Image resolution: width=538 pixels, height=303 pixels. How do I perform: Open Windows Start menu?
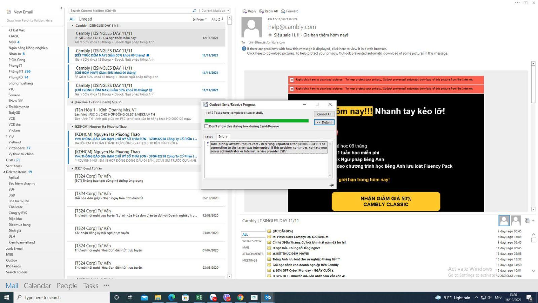click(x=6, y=297)
